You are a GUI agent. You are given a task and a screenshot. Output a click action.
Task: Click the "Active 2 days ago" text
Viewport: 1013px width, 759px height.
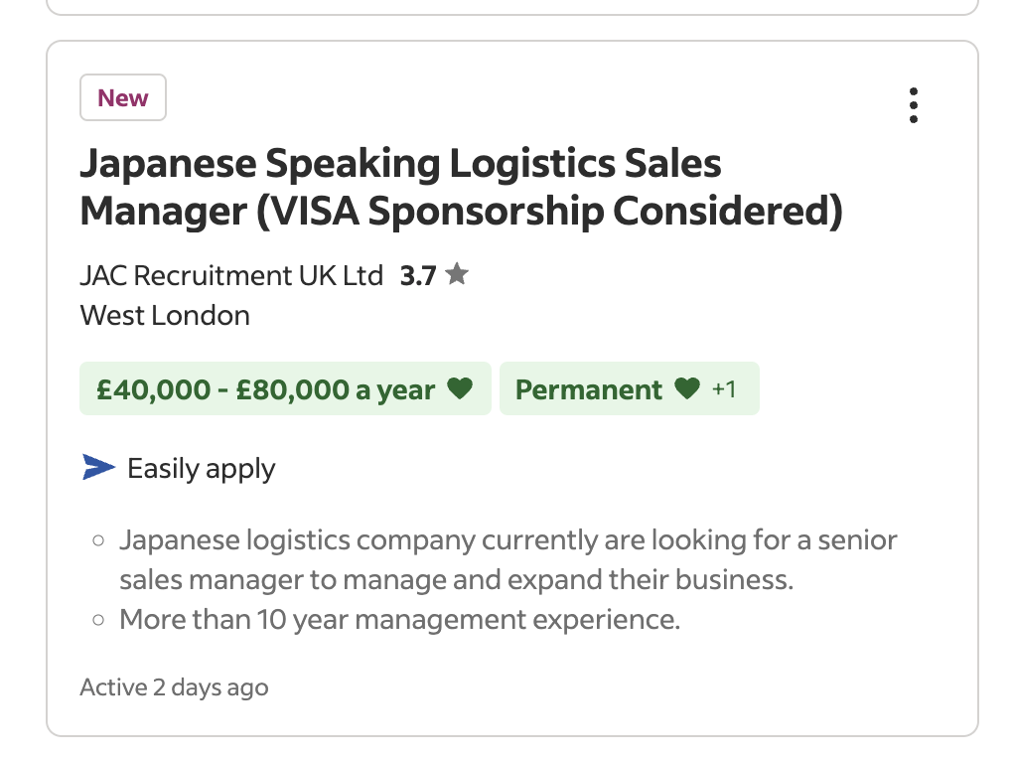tap(174, 687)
